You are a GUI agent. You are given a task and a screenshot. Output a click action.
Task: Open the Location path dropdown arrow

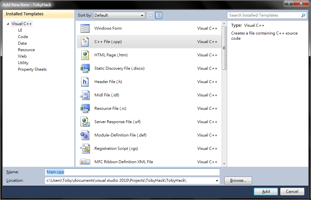[217, 180]
